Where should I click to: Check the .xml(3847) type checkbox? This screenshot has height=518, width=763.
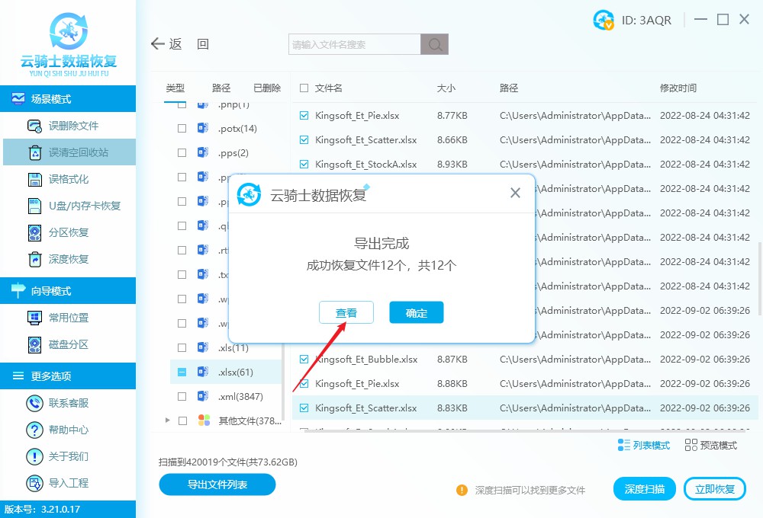pos(182,397)
